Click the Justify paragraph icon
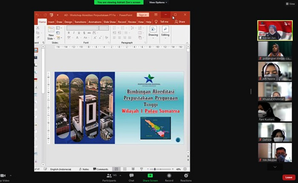Screen dimensions: 298x183 tap(129, 38)
